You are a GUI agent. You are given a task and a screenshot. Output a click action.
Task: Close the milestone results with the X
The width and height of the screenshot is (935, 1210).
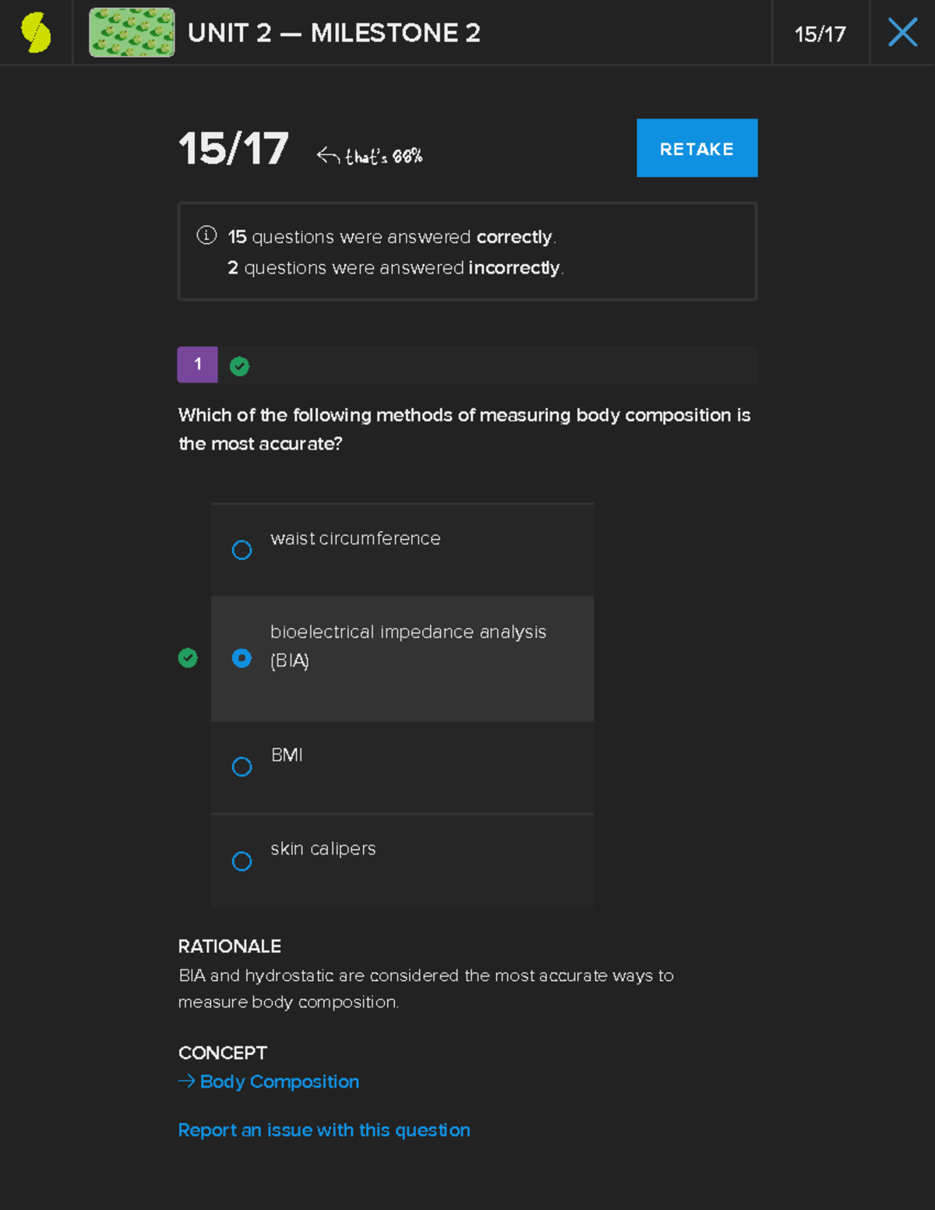click(902, 33)
